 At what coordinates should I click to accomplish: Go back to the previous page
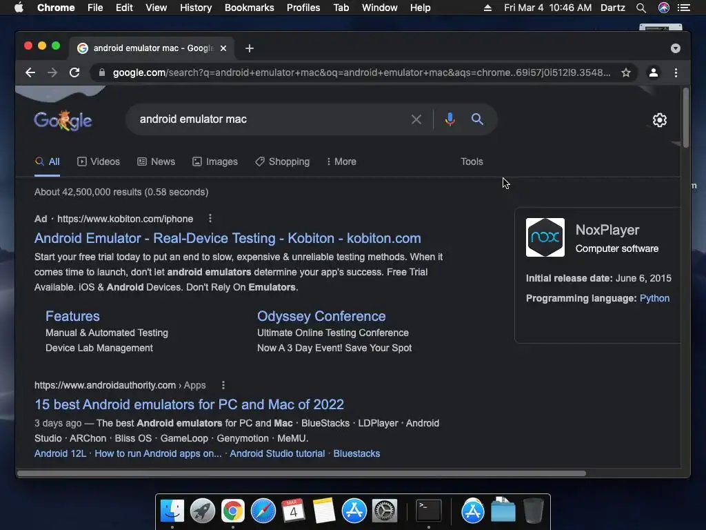[30, 72]
